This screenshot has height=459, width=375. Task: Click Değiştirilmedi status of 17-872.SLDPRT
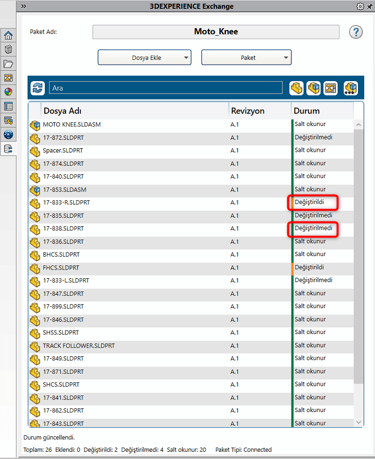[313, 137]
